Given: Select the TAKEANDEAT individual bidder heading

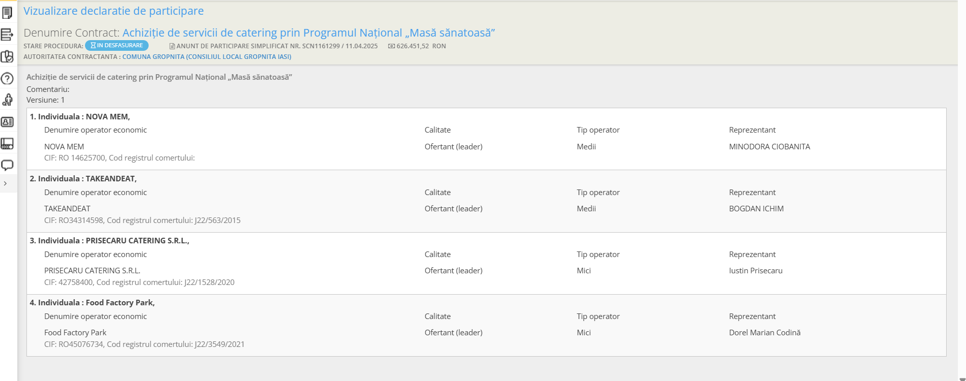Looking at the screenshot, I should click(83, 179).
